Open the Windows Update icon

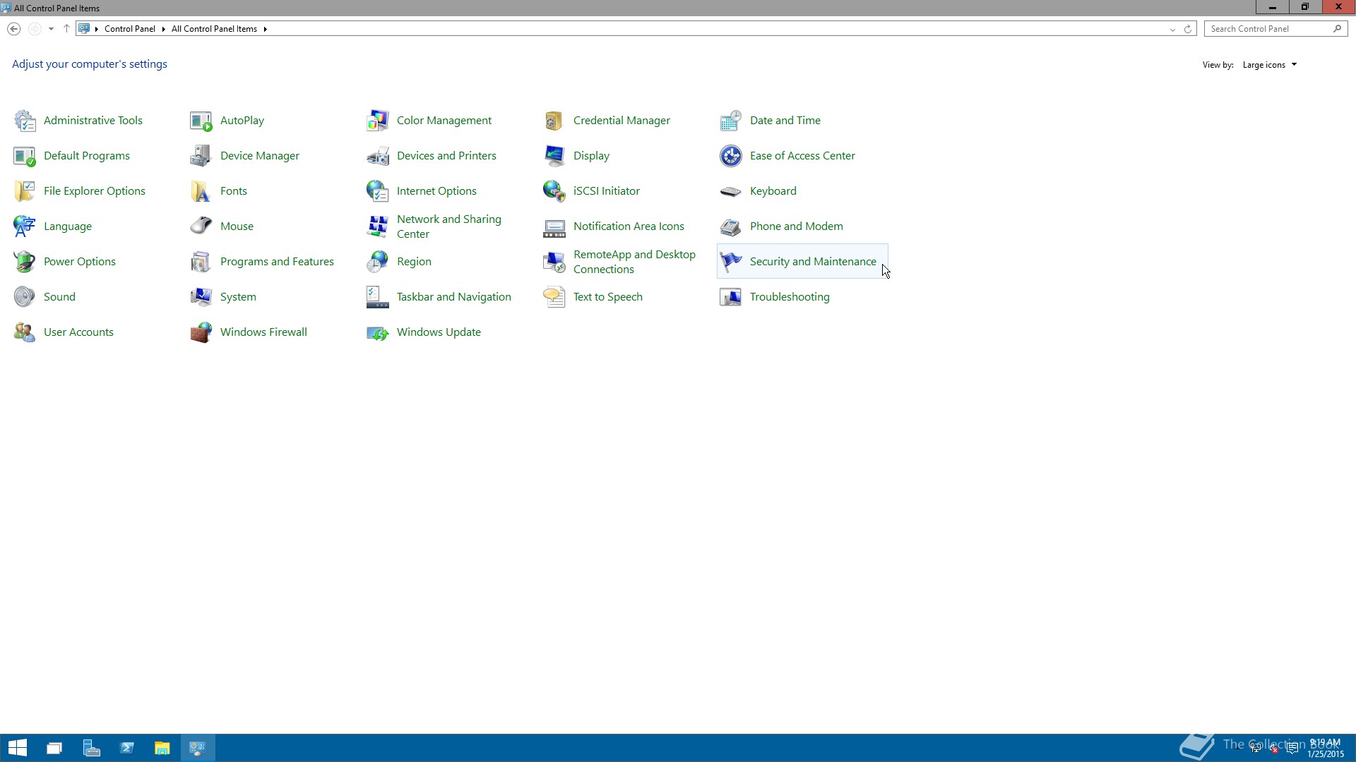click(378, 332)
